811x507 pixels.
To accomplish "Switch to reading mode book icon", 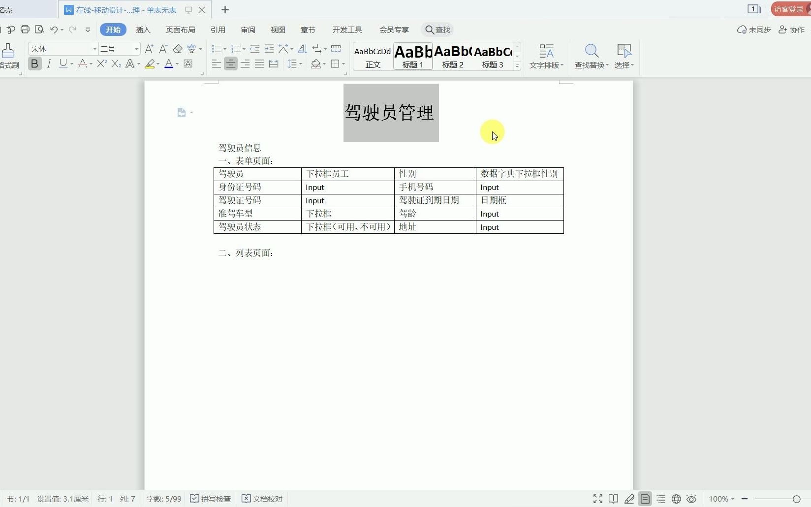I will [613, 499].
